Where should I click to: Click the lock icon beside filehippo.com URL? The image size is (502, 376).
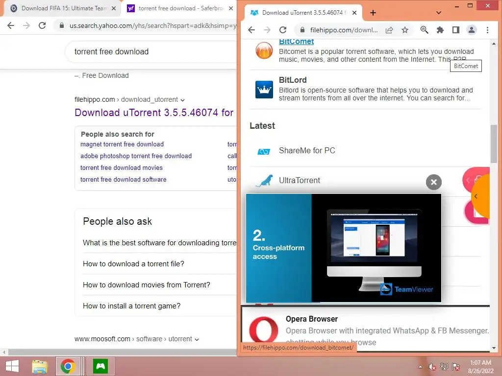tap(302, 30)
